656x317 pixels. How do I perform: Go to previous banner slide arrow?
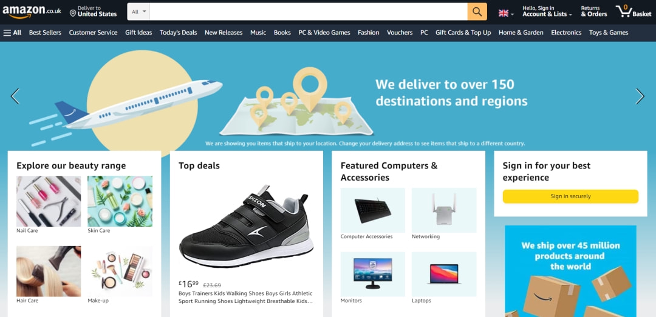pos(15,96)
